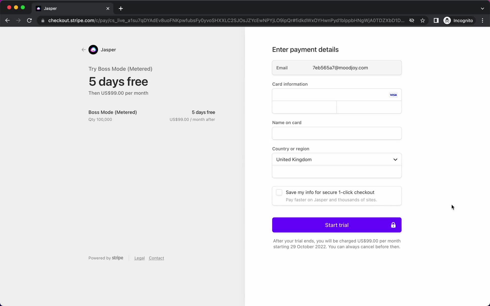Viewport: 490px width, 306px height.
Task: Click the Contact link at page bottom
Action: click(156, 258)
